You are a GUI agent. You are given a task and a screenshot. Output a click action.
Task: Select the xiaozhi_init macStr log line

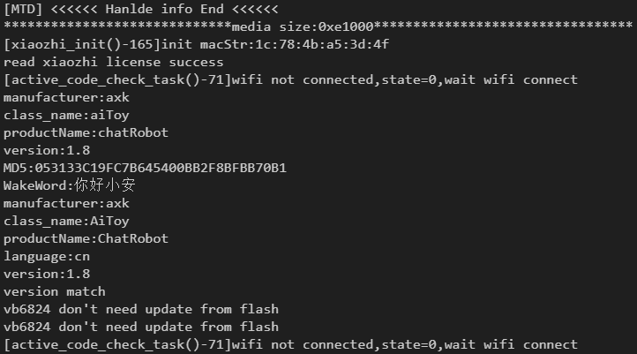pos(197,44)
